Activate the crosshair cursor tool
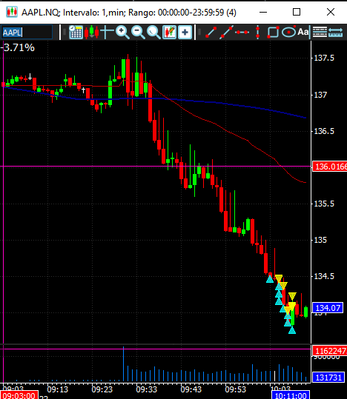The height and width of the screenshot is (399, 347). click(x=107, y=32)
